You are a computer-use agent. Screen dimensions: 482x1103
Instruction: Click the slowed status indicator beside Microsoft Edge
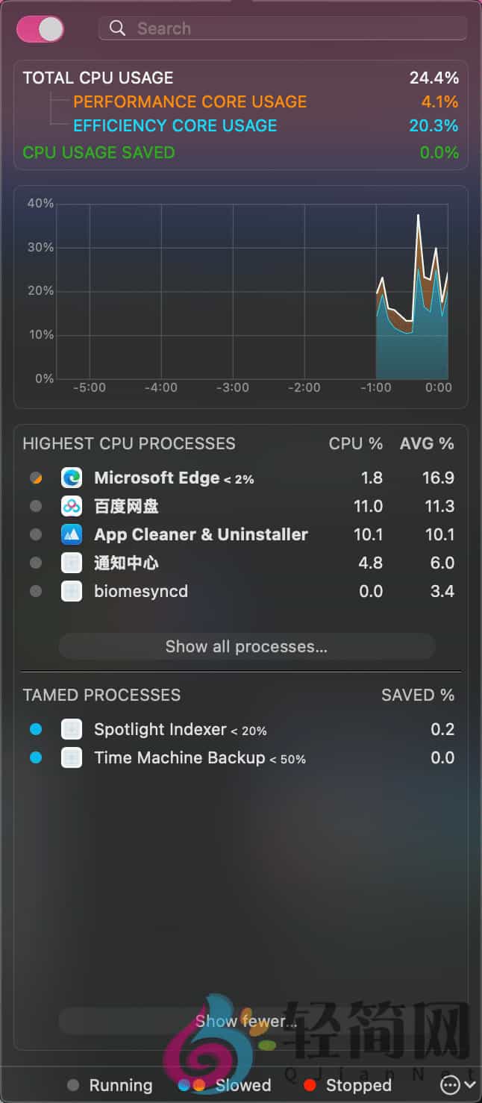(x=35, y=478)
